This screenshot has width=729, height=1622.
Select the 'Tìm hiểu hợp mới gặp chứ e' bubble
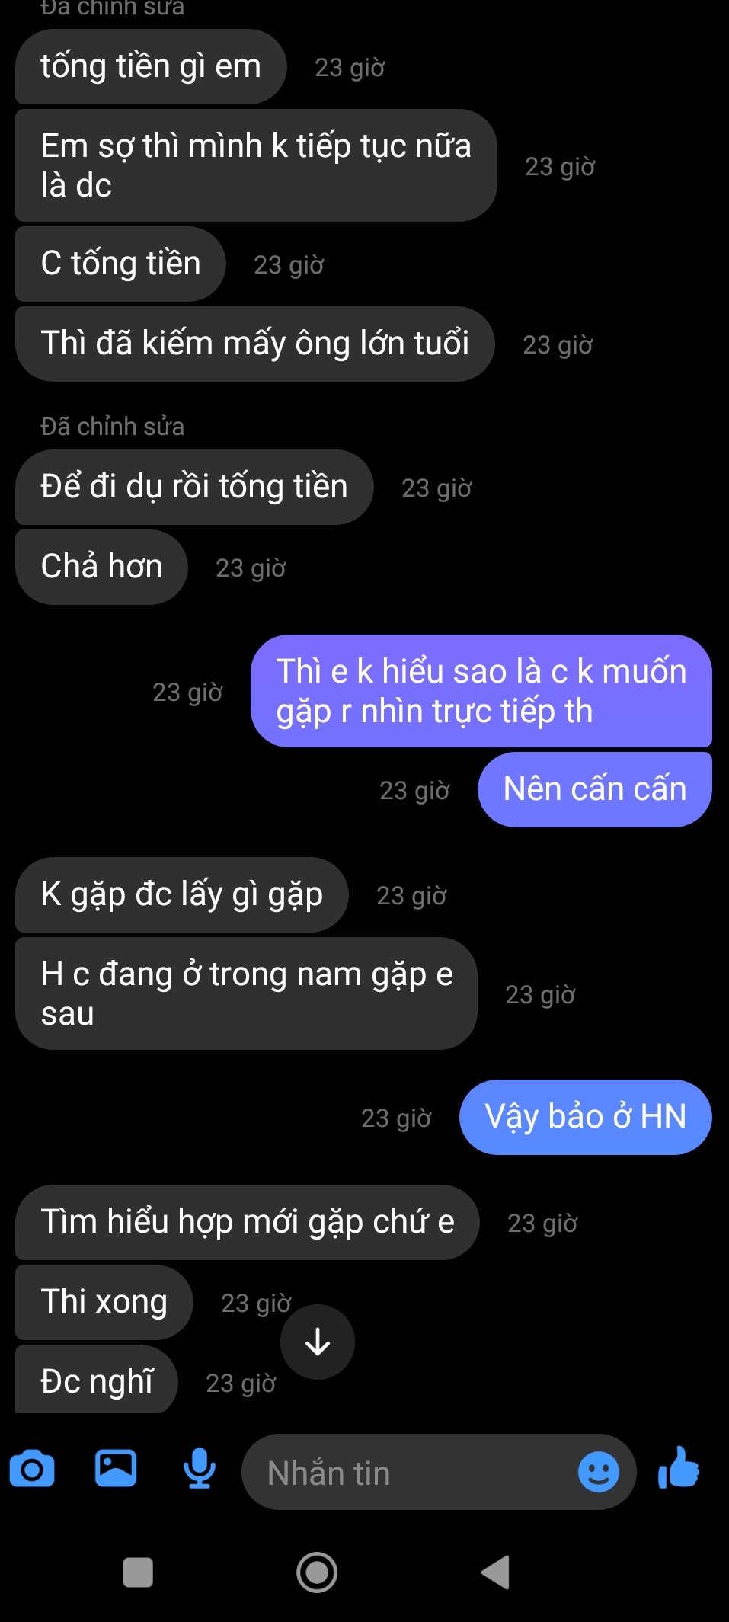point(248,1222)
